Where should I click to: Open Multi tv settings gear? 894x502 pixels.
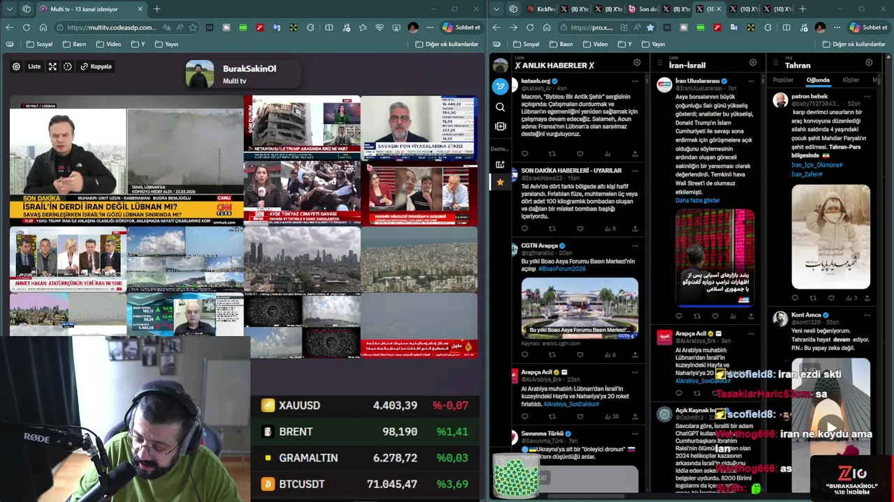(x=16, y=66)
